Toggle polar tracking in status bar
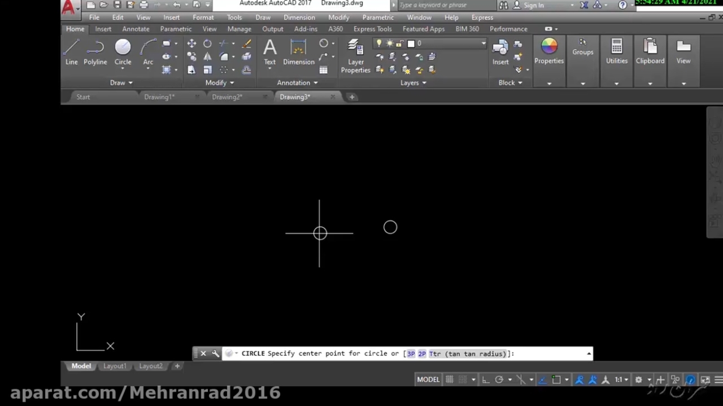 tap(499, 379)
